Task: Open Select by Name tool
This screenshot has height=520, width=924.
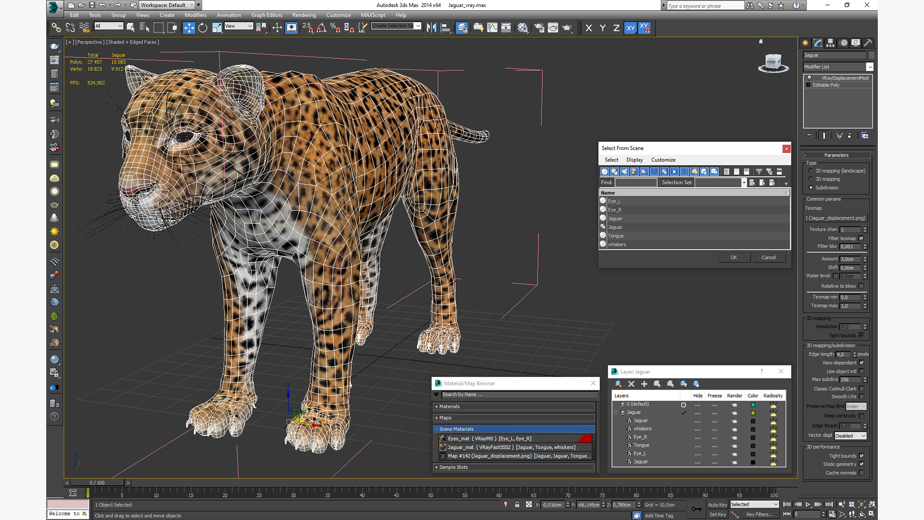Action: click(x=144, y=28)
